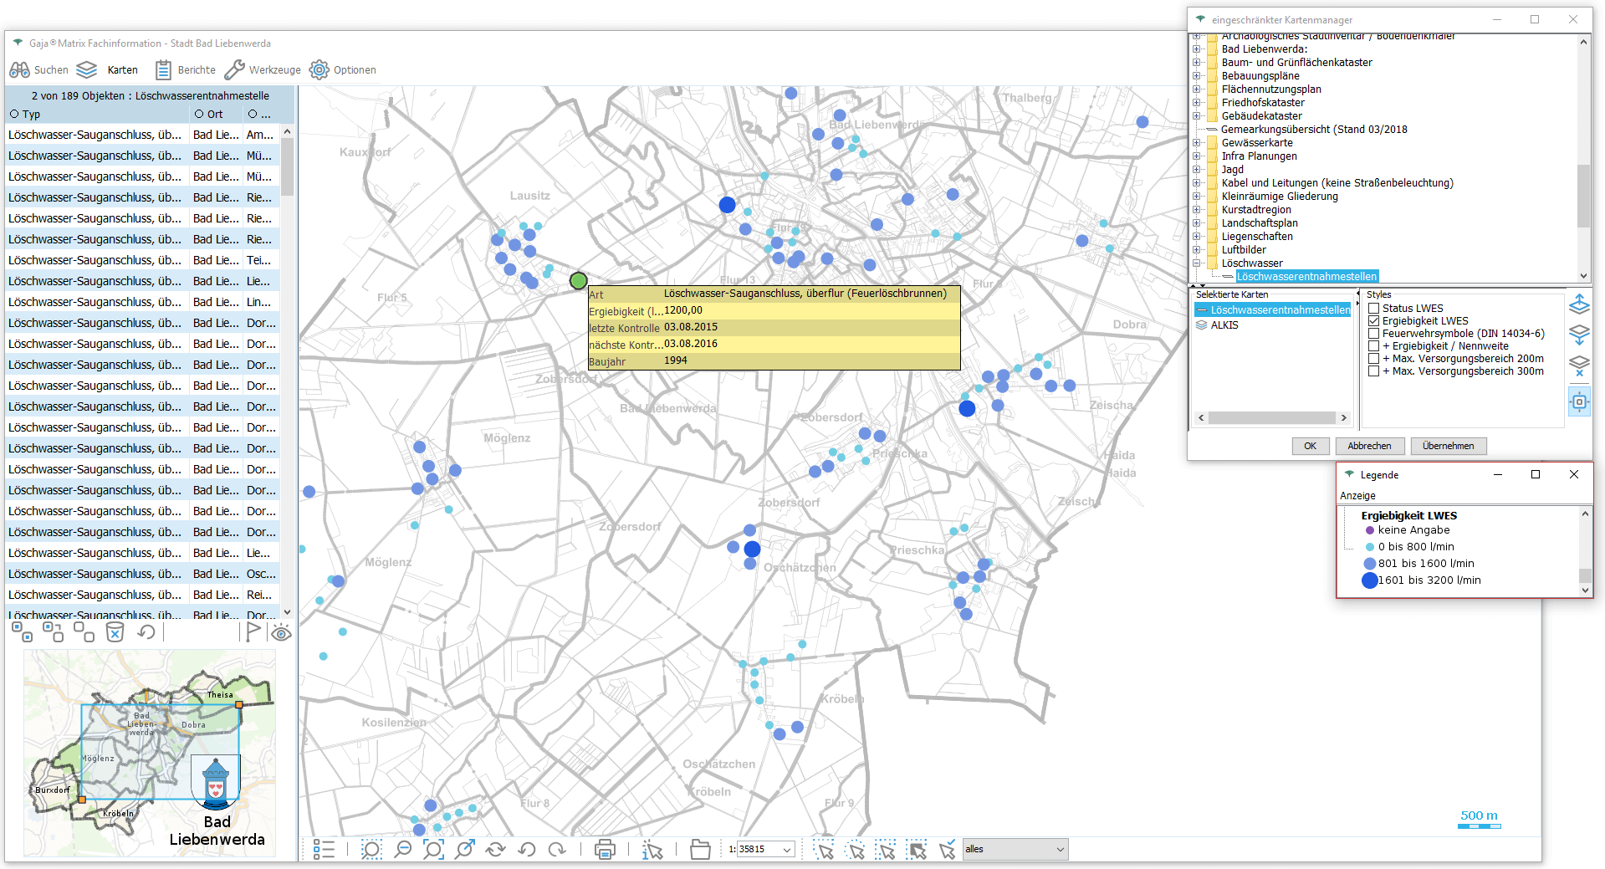Activate the object info cursor tool
Image resolution: width=1605 pixels, height=869 pixels.
[652, 850]
